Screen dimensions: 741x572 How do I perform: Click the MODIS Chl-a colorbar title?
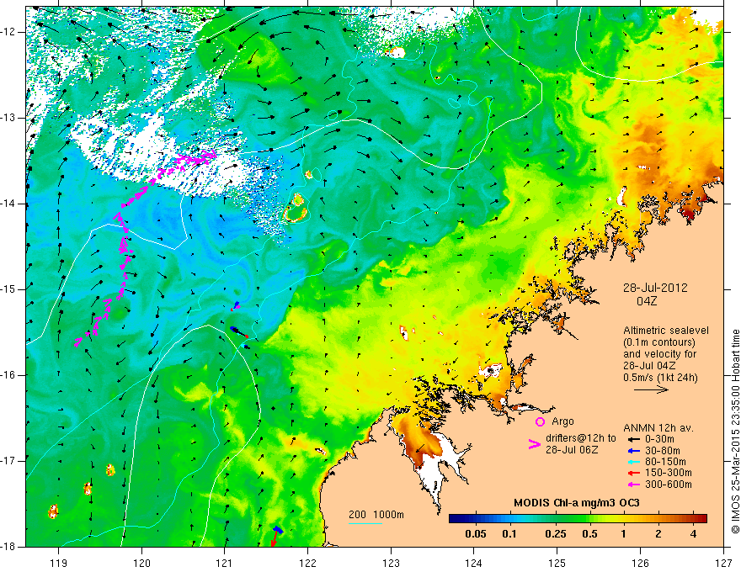577,503
